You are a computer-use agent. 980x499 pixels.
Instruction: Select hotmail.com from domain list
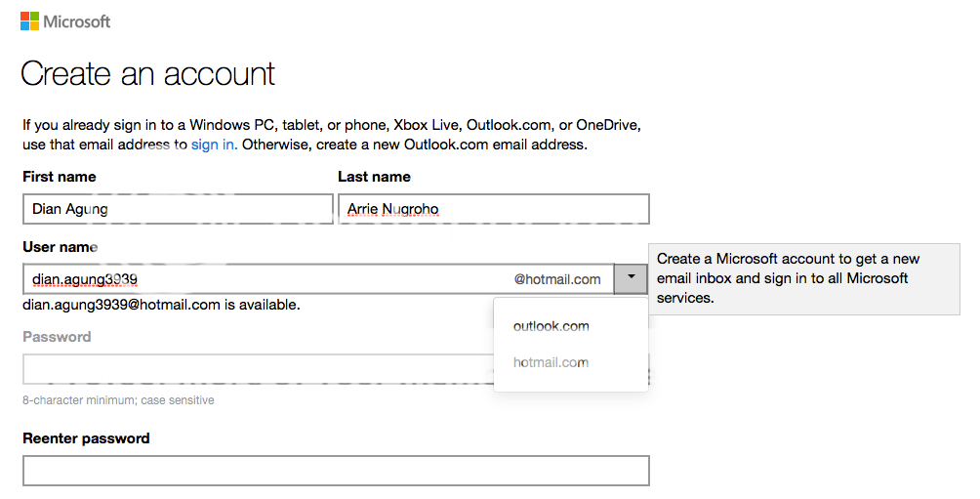[551, 362]
